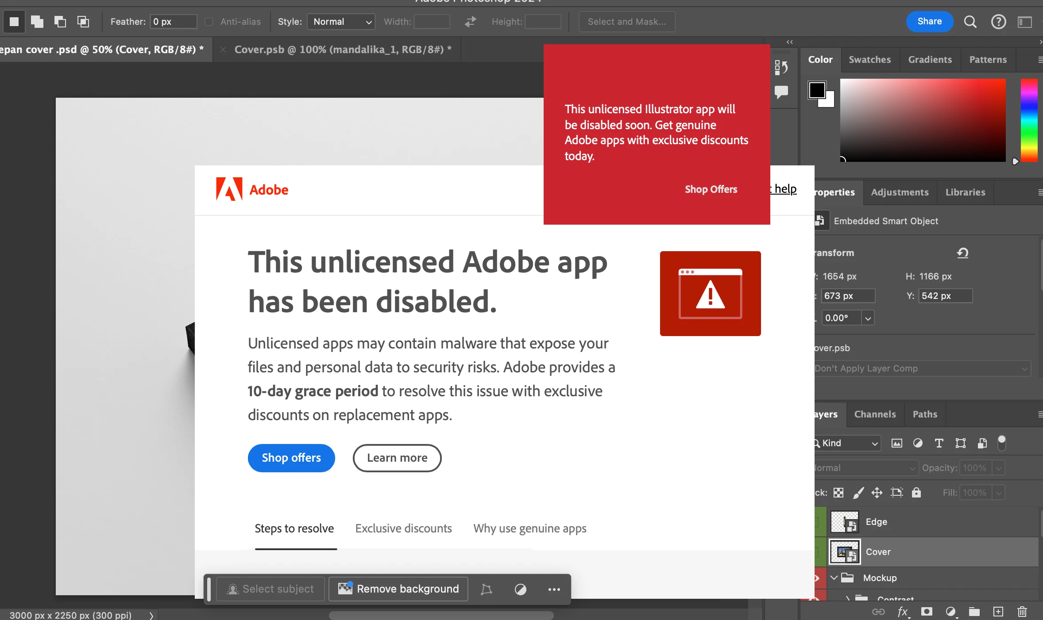The height and width of the screenshot is (620, 1043).
Task: Click the delete layer trash icon
Action: 1022,612
